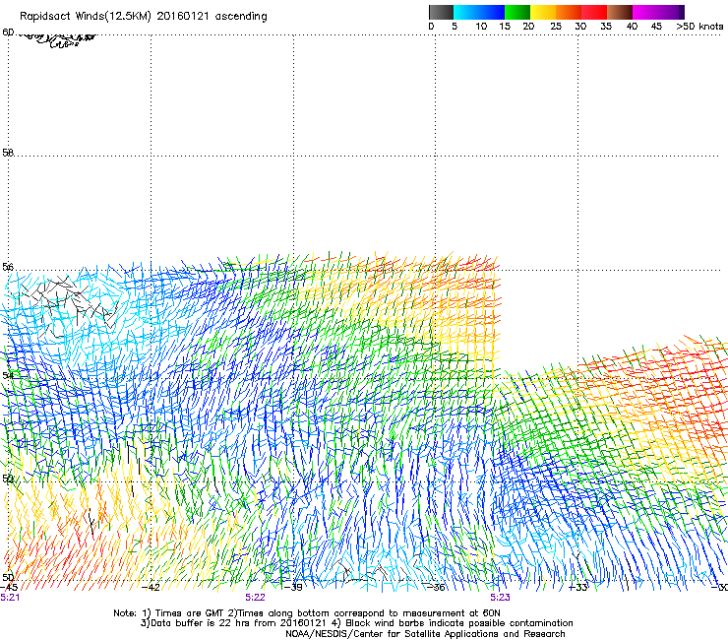Click the 'Data buffer is 22 hrs' note
728x640 pixels.
point(200,623)
